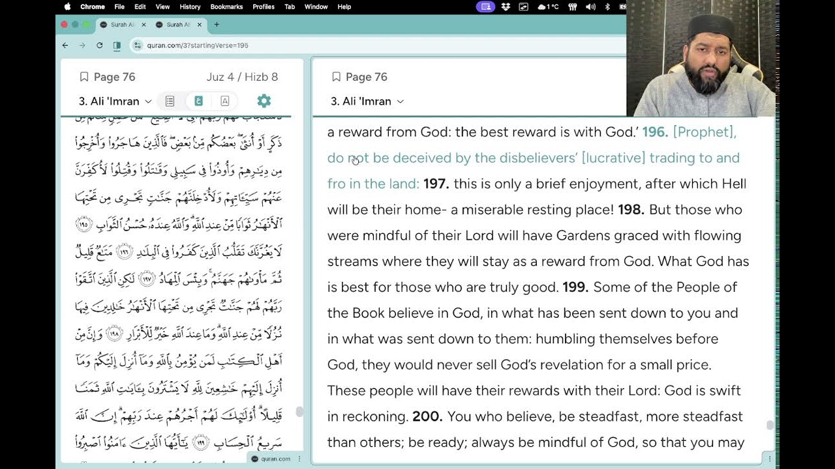
Task: Switch to the first Surah Ali tab
Action: (x=123, y=25)
